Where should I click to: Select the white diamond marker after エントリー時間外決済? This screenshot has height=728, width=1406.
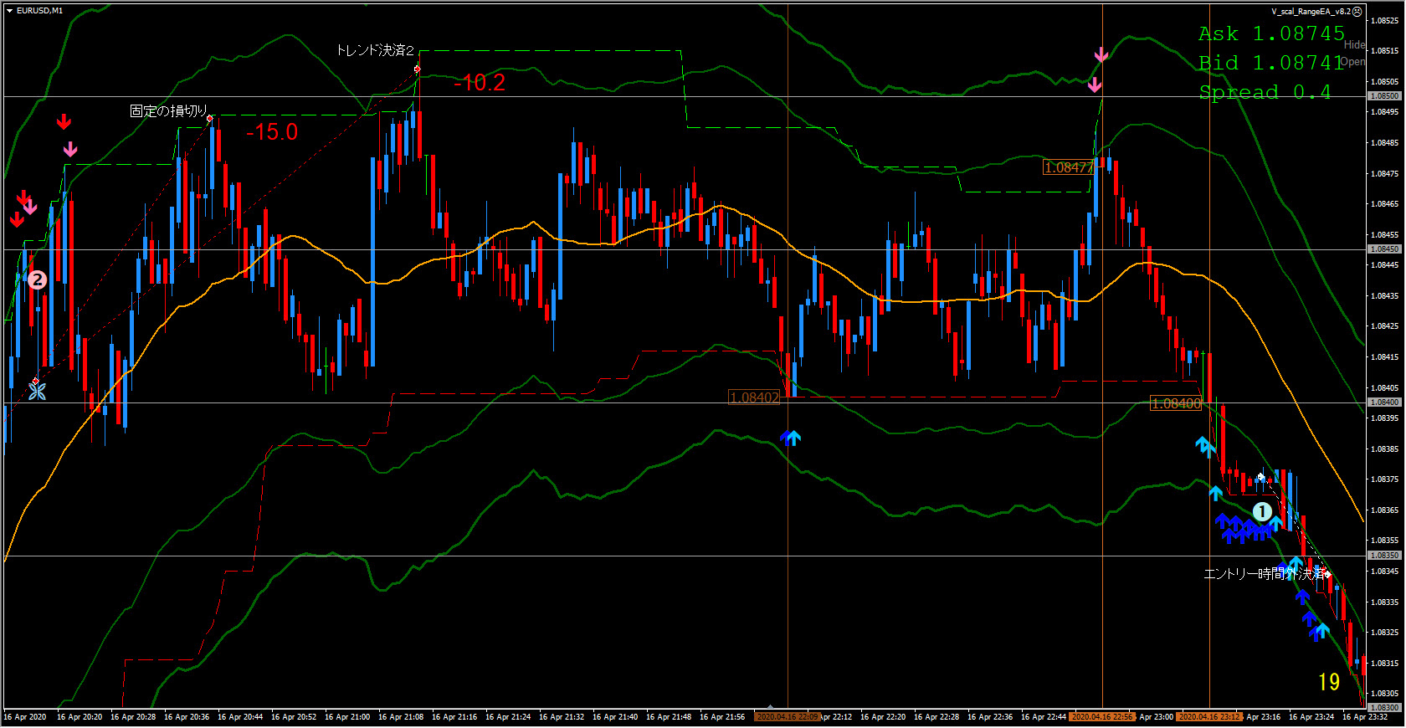[x=1327, y=574]
